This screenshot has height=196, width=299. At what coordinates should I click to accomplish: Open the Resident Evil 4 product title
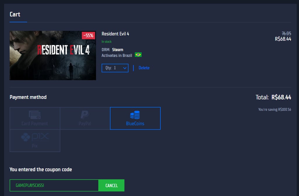click(115, 34)
